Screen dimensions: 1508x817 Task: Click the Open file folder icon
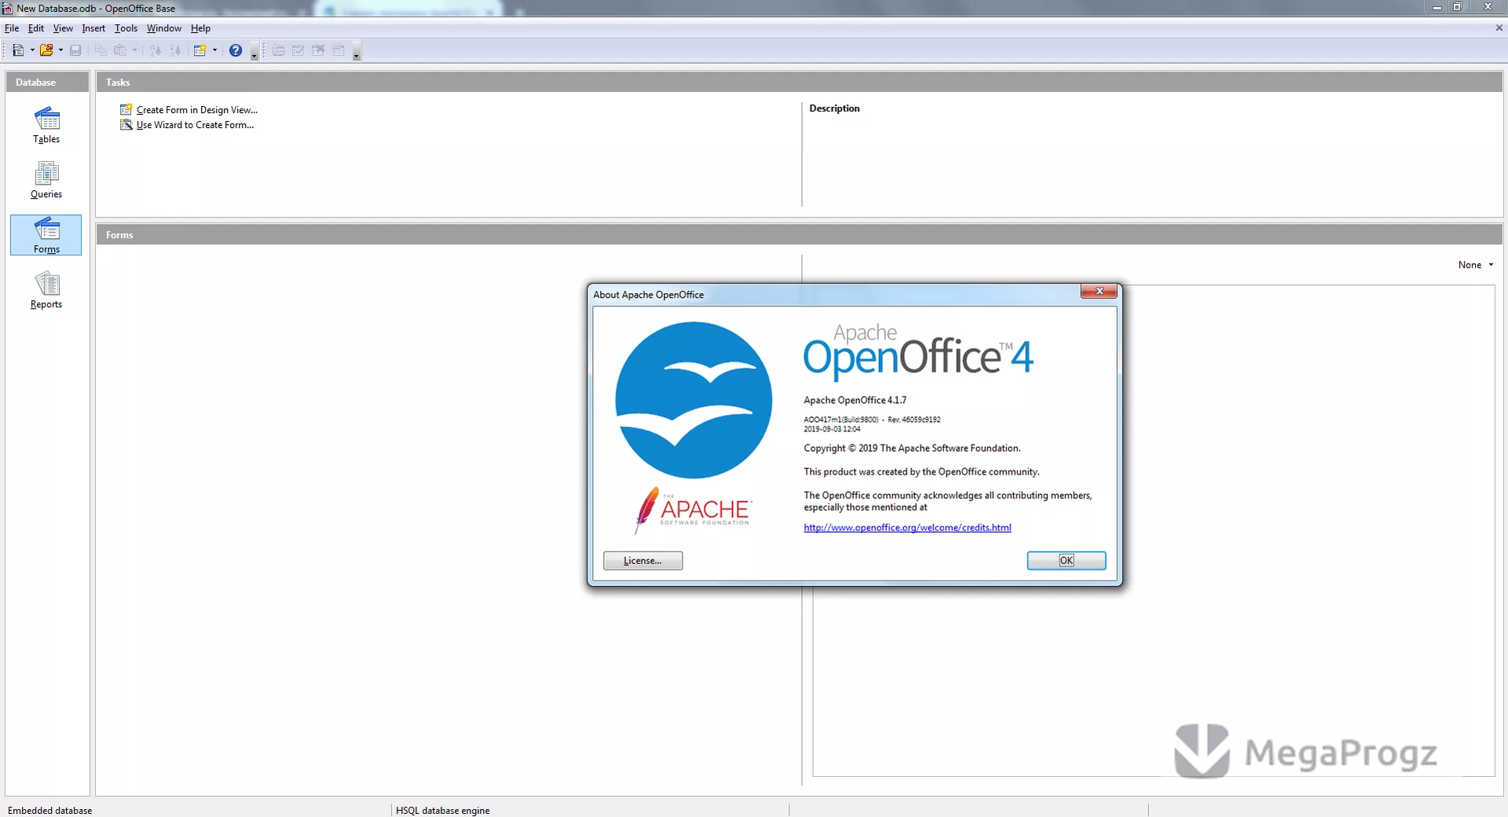(46, 50)
